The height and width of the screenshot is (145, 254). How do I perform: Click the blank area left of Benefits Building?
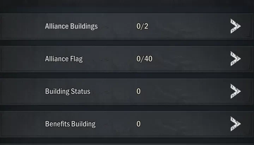click(22, 124)
